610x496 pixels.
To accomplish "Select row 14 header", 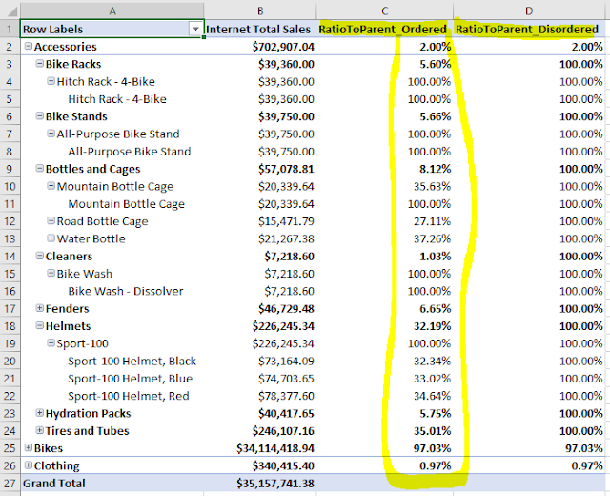I will pyautogui.click(x=10, y=257).
